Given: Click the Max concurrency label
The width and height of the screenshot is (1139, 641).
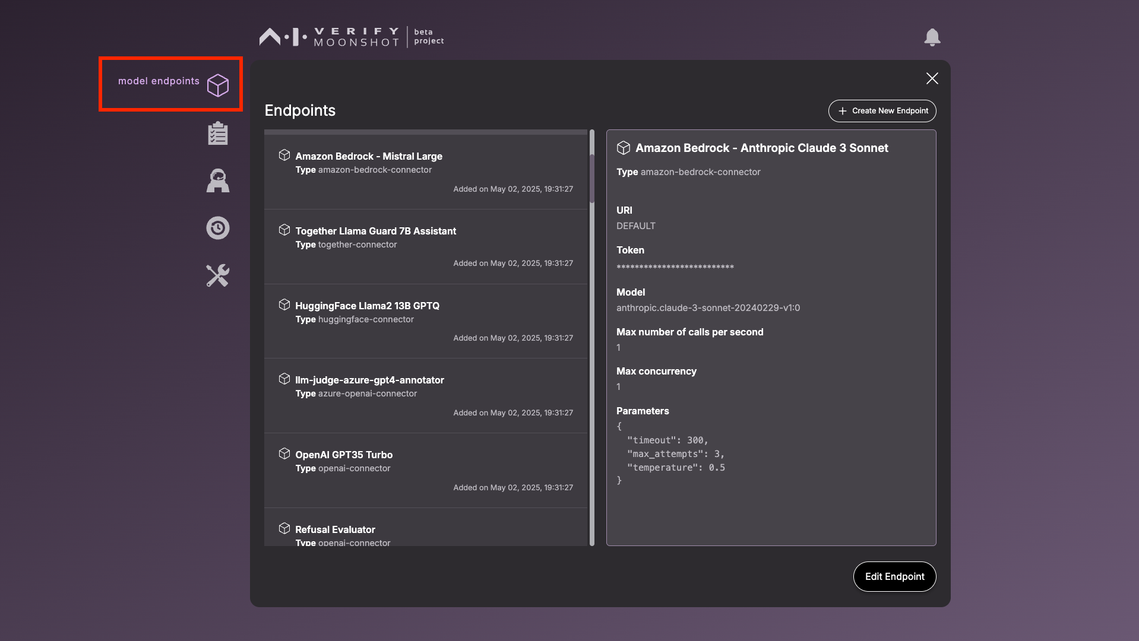Looking at the screenshot, I should coord(656,372).
